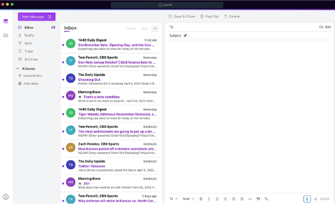This screenshot has width=335, height=206.
Task: Insert a hyperlink
Action: pyautogui.click(x=266, y=199)
